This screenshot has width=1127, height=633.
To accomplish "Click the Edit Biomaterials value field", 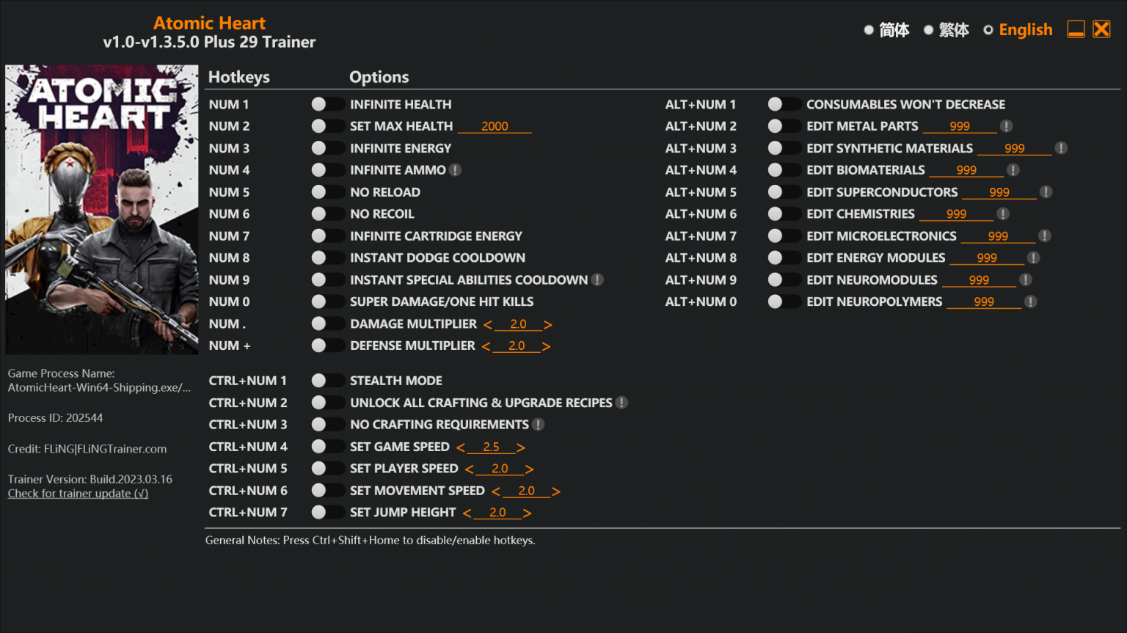I will pyautogui.click(x=966, y=170).
